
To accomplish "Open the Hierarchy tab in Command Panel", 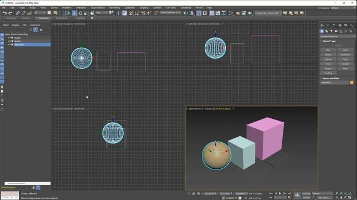I will tap(334, 25).
